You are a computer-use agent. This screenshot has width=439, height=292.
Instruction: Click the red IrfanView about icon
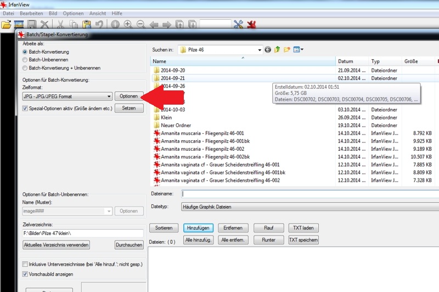(x=251, y=25)
